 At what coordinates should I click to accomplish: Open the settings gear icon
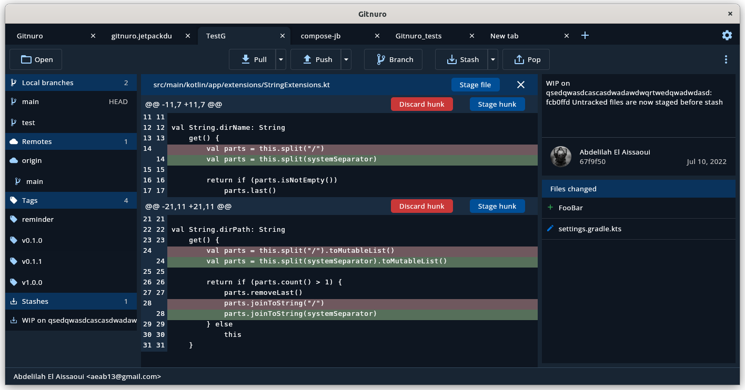tap(727, 35)
